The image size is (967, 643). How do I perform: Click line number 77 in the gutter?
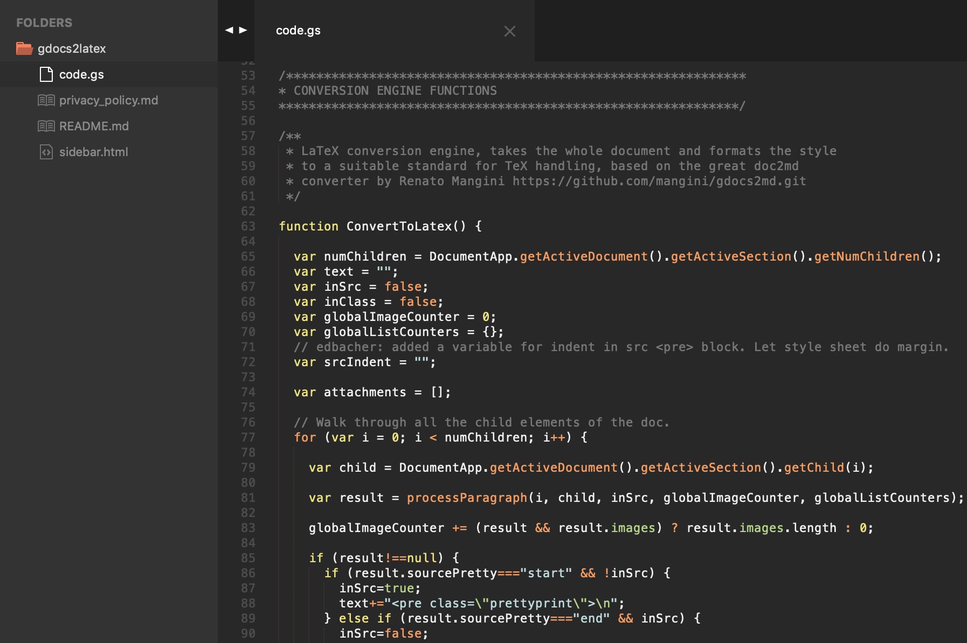[248, 437]
